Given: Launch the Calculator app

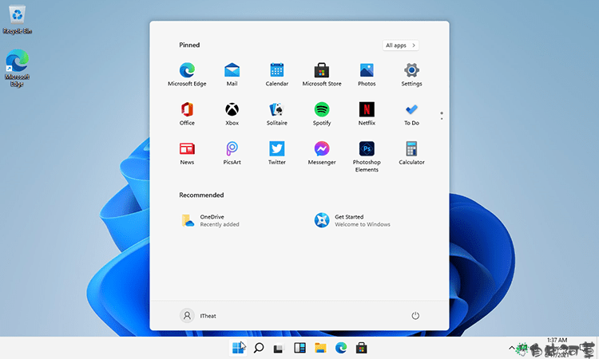Looking at the screenshot, I should click(x=411, y=153).
